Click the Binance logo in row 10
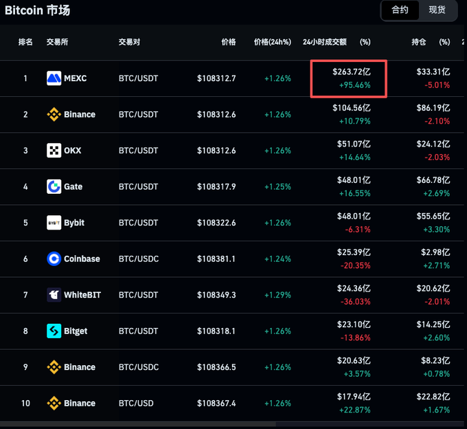This screenshot has height=429, width=467. pyautogui.click(x=54, y=403)
